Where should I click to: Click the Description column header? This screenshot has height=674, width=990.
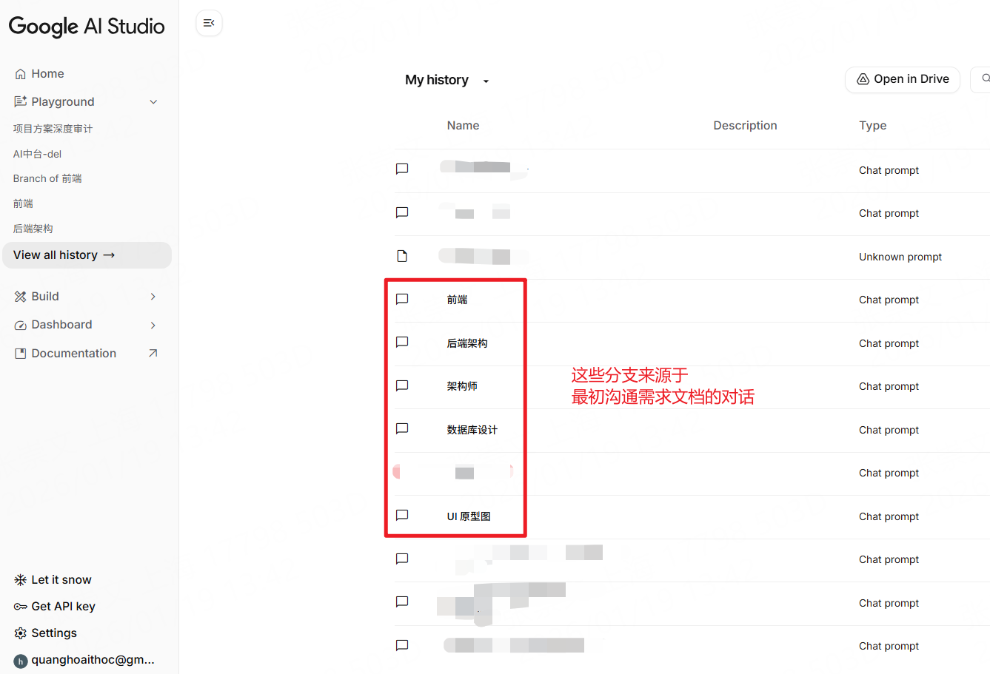point(745,126)
